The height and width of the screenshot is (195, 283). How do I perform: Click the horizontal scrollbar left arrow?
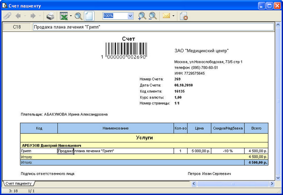point(194,184)
